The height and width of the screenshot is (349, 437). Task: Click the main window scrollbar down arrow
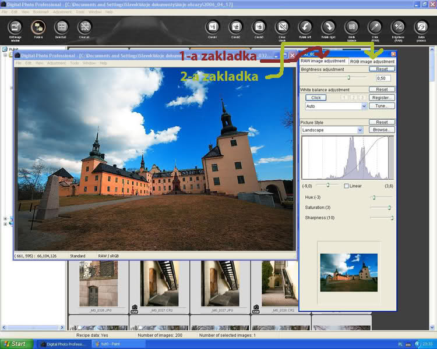tap(432, 327)
